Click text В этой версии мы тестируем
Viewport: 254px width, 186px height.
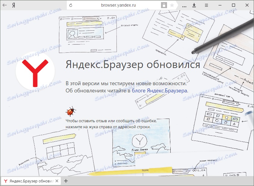pyautogui.click(x=100, y=83)
